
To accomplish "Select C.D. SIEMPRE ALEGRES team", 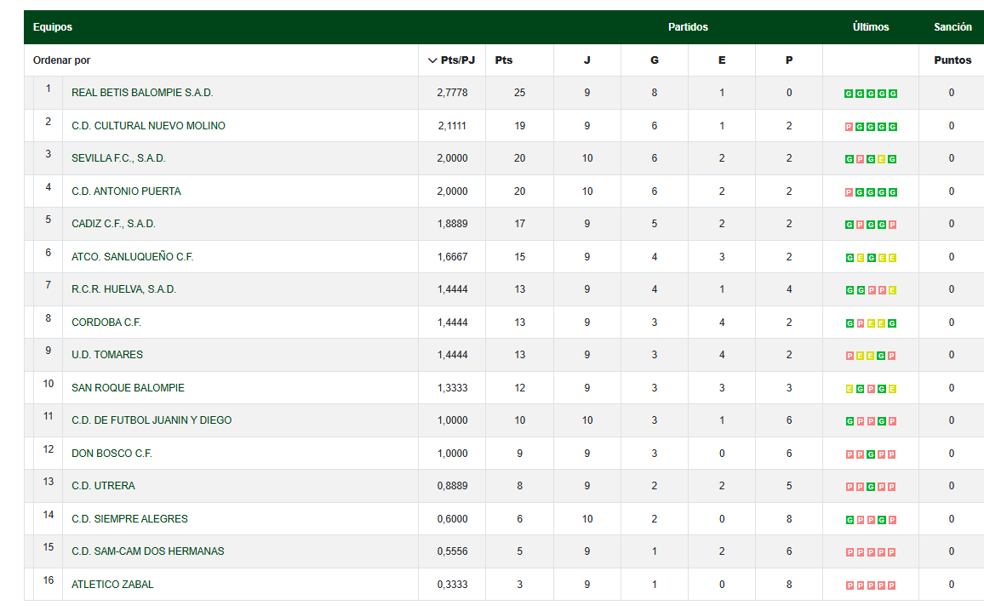I will [129, 519].
